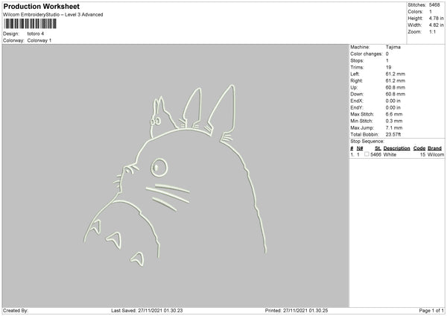Click the "EndY:" label
Image resolution: width=447 pixels, height=316 pixels.
(x=357, y=107)
